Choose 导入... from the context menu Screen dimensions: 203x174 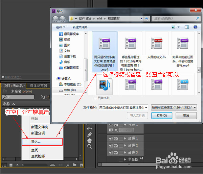coord(42,142)
